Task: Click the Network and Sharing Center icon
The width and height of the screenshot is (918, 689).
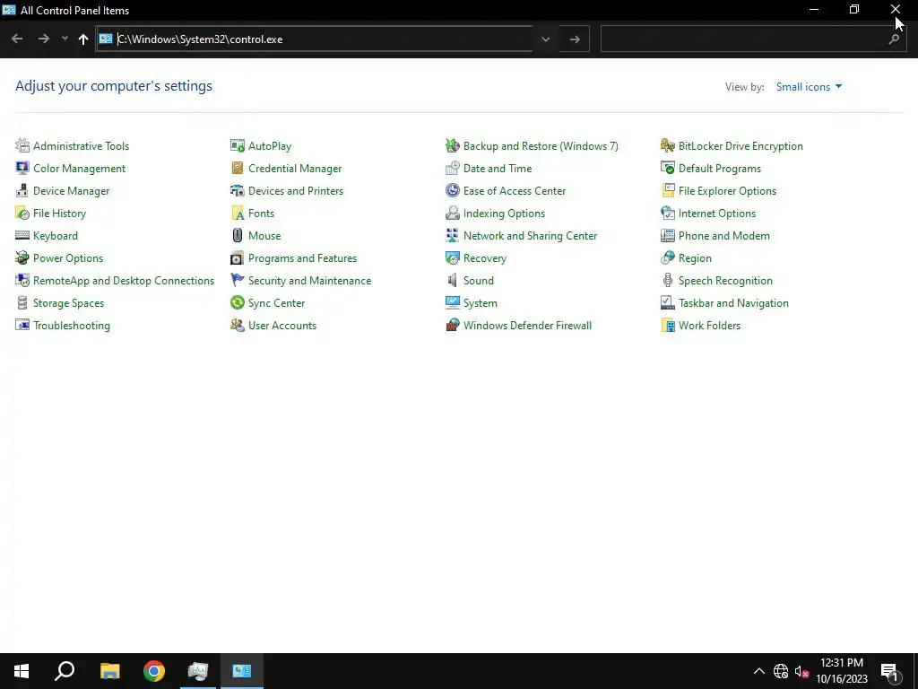Action: (x=453, y=236)
